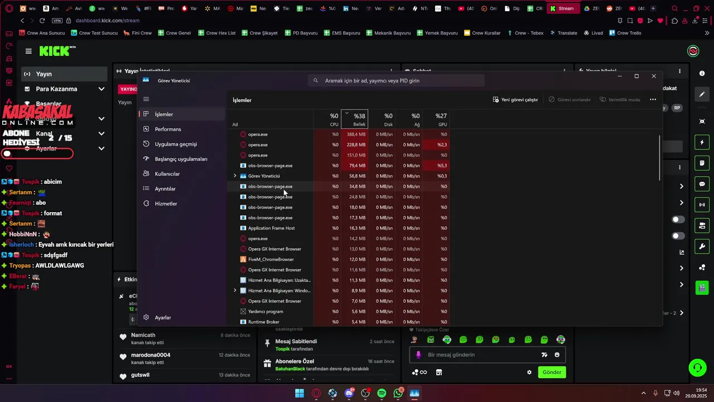Click the Kick info icon in right rail

tap(702, 74)
